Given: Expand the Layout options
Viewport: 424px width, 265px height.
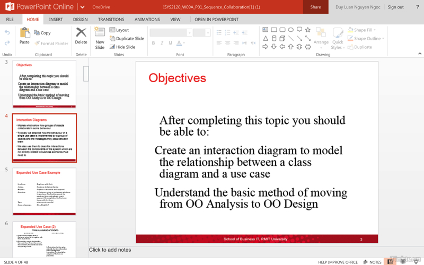Looking at the screenshot, I should pyautogui.click(x=119, y=30).
